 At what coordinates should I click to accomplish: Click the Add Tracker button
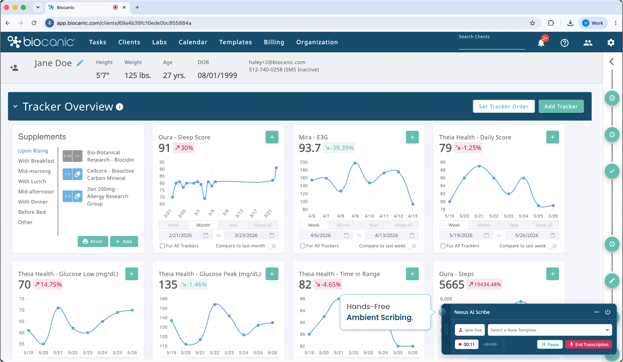[x=561, y=107]
